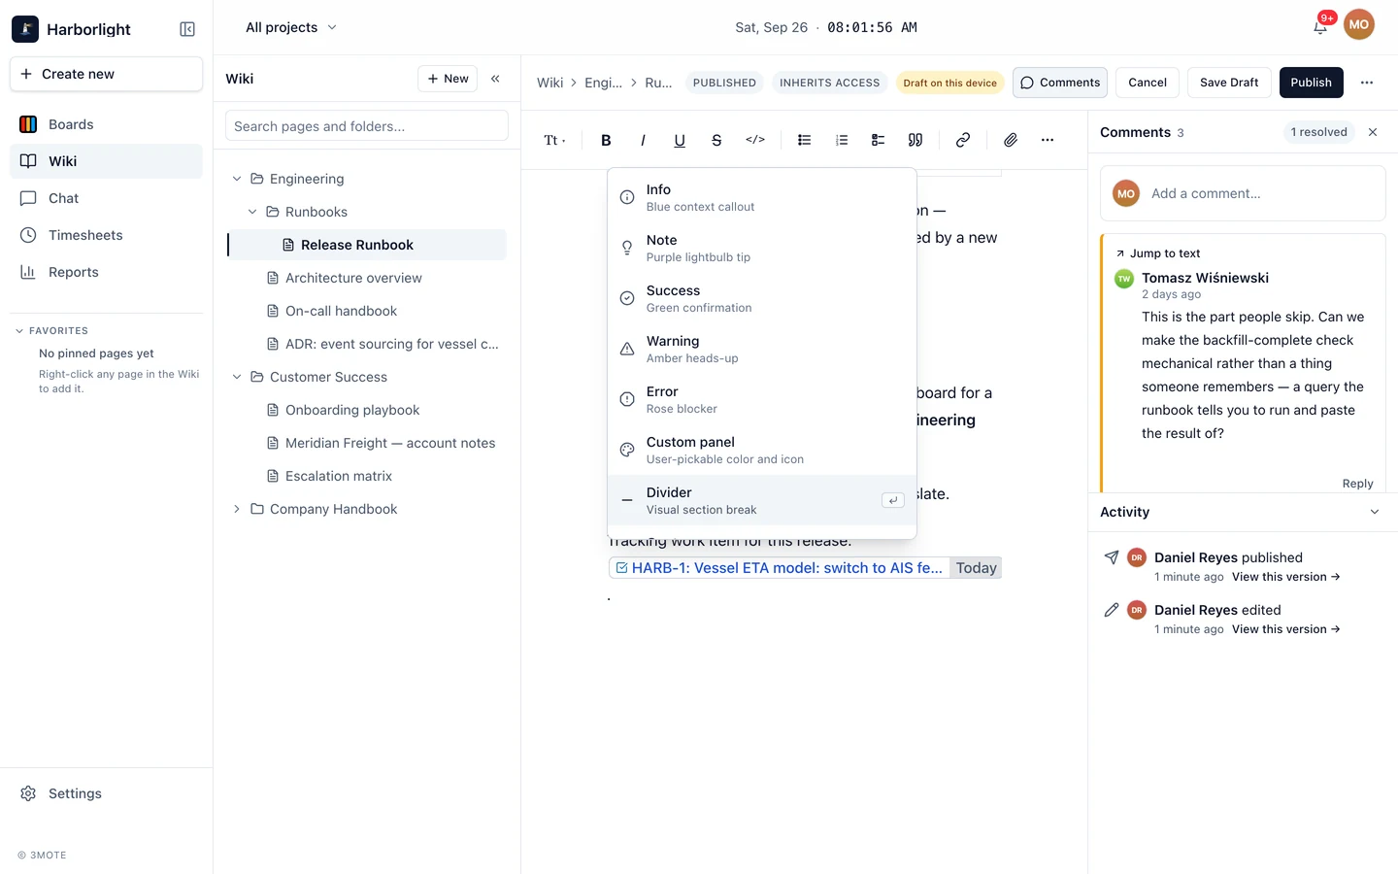
Task: Open the notifications bell
Action: pyautogui.click(x=1320, y=27)
